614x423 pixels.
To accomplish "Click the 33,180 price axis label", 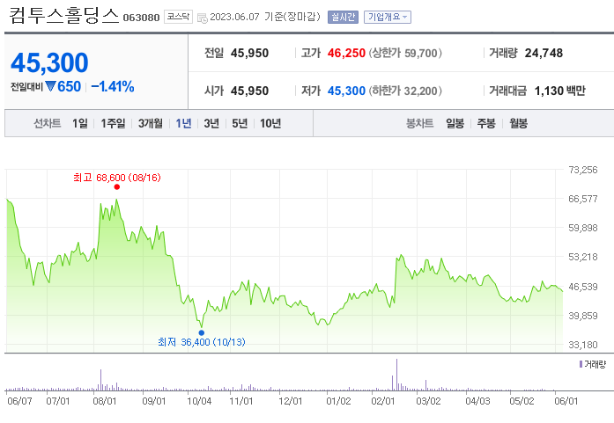I will 583,345.
